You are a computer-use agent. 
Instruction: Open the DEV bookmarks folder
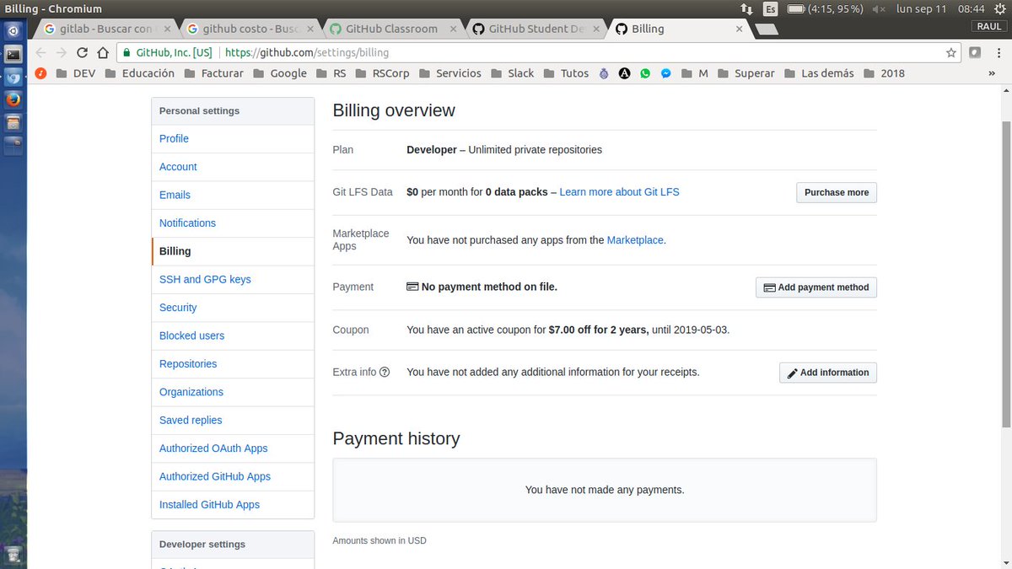point(75,73)
